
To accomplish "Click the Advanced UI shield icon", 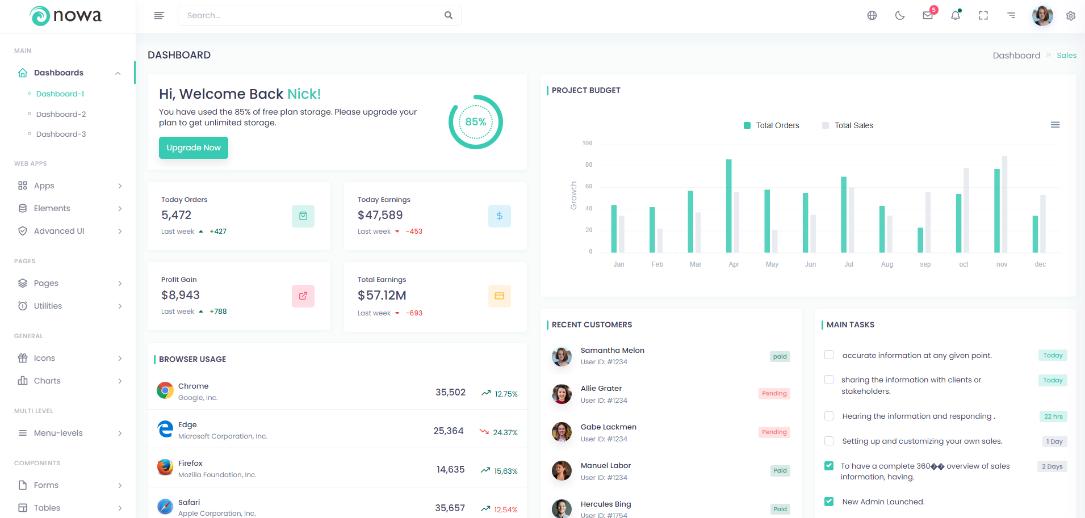I will [23, 231].
